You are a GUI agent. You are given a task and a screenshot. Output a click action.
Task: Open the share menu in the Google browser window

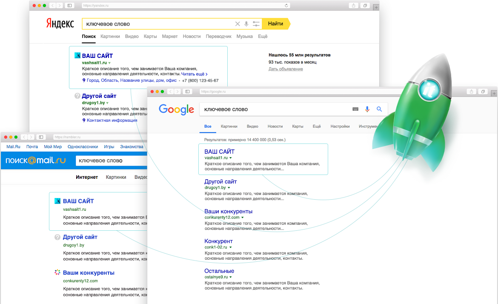[471, 92]
